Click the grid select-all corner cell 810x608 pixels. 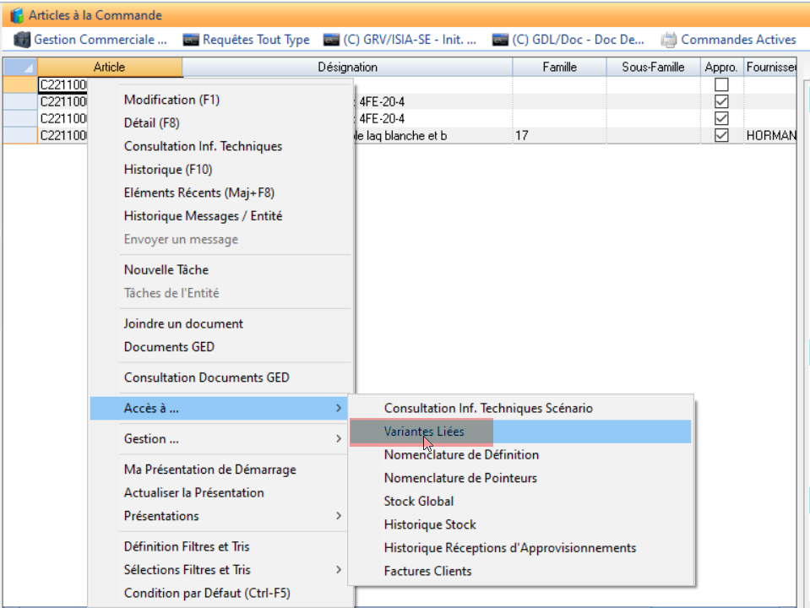click(20, 68)
